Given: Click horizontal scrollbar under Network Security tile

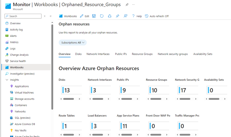Looking at the screenshot, I should [x=185, y=99].
